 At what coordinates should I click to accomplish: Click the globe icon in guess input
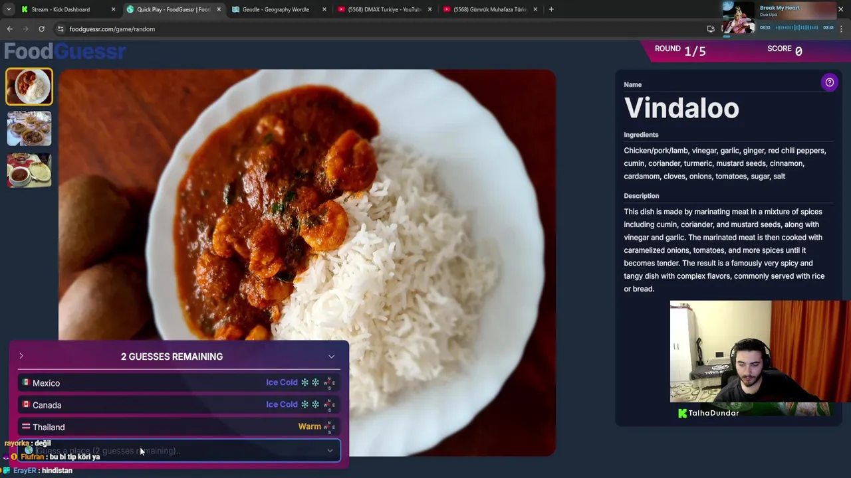pos(29,451)
